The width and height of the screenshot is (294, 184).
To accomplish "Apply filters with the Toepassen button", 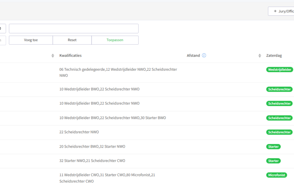I will coord(115,40).
